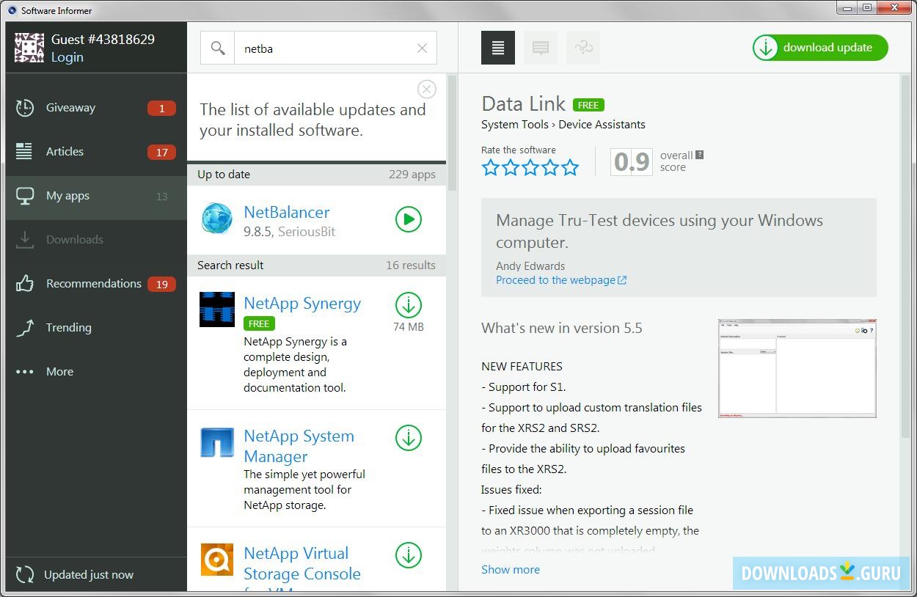Clear the search field text
This screenshot has height=597, width=917.
[x=422, y=48]
